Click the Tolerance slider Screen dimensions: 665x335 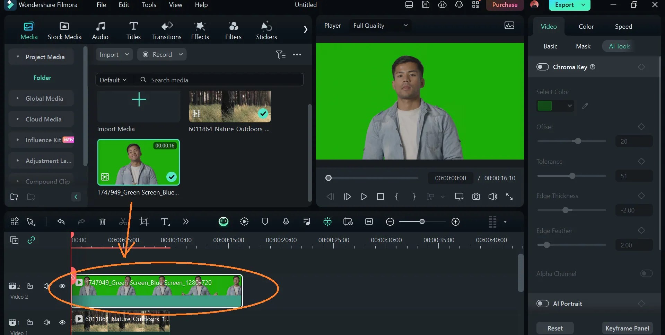tap(571, 176)
